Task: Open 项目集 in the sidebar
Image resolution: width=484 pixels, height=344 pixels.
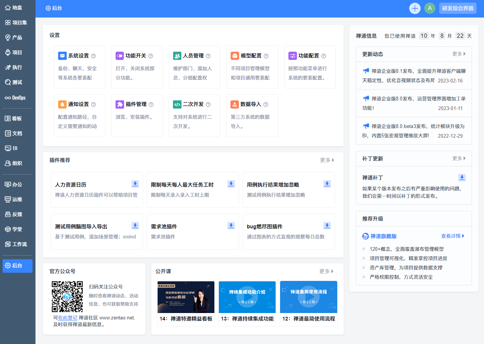Action: (x=18, y=22)
